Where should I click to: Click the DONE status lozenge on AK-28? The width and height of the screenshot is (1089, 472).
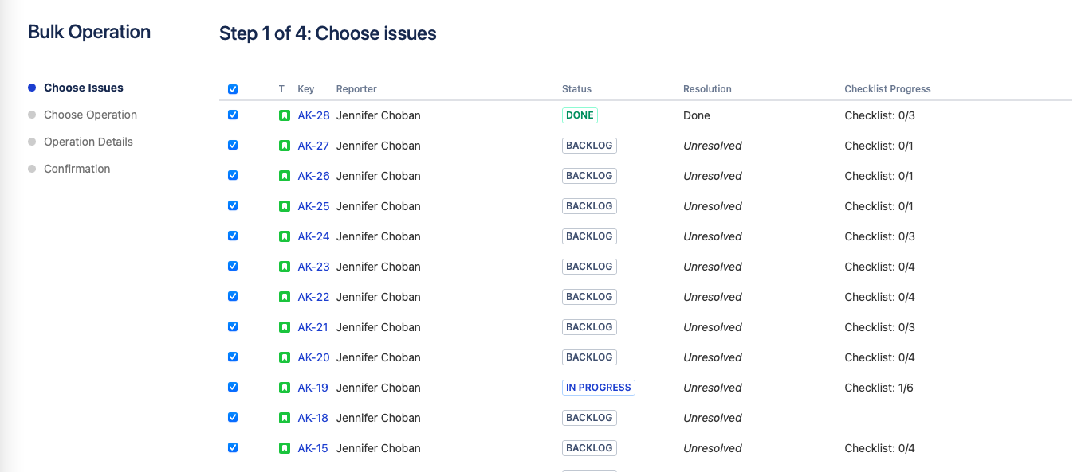pyautogui.click(x=580, y=115)
